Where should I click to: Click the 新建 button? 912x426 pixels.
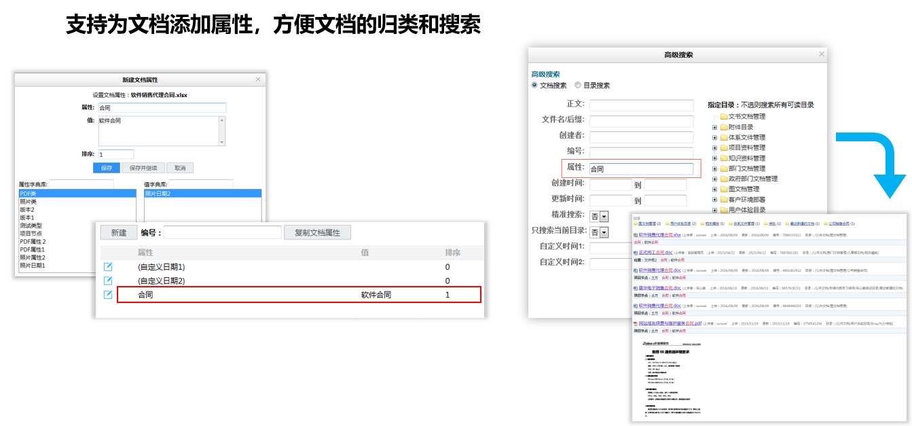point(119,232)
